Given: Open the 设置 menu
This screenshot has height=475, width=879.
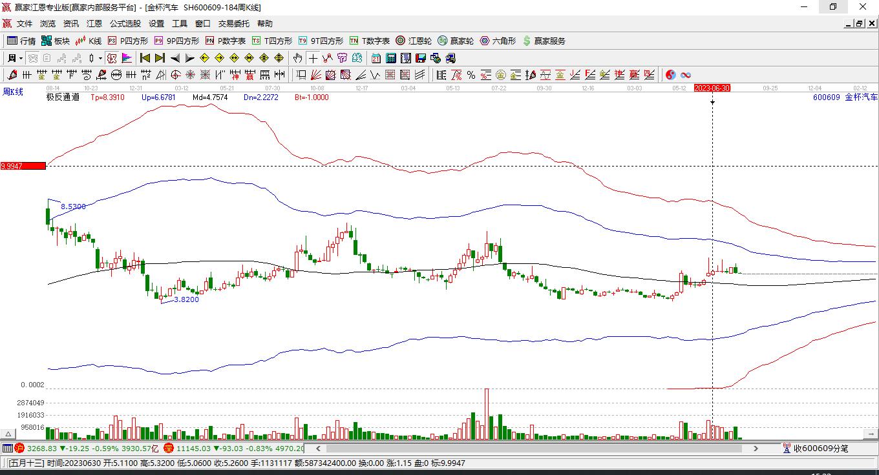Looking at the screenshot, I should tap(156, 24).
